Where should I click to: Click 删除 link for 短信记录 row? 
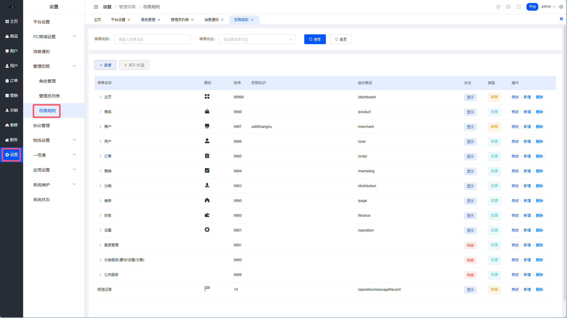[x=539, y=290]
